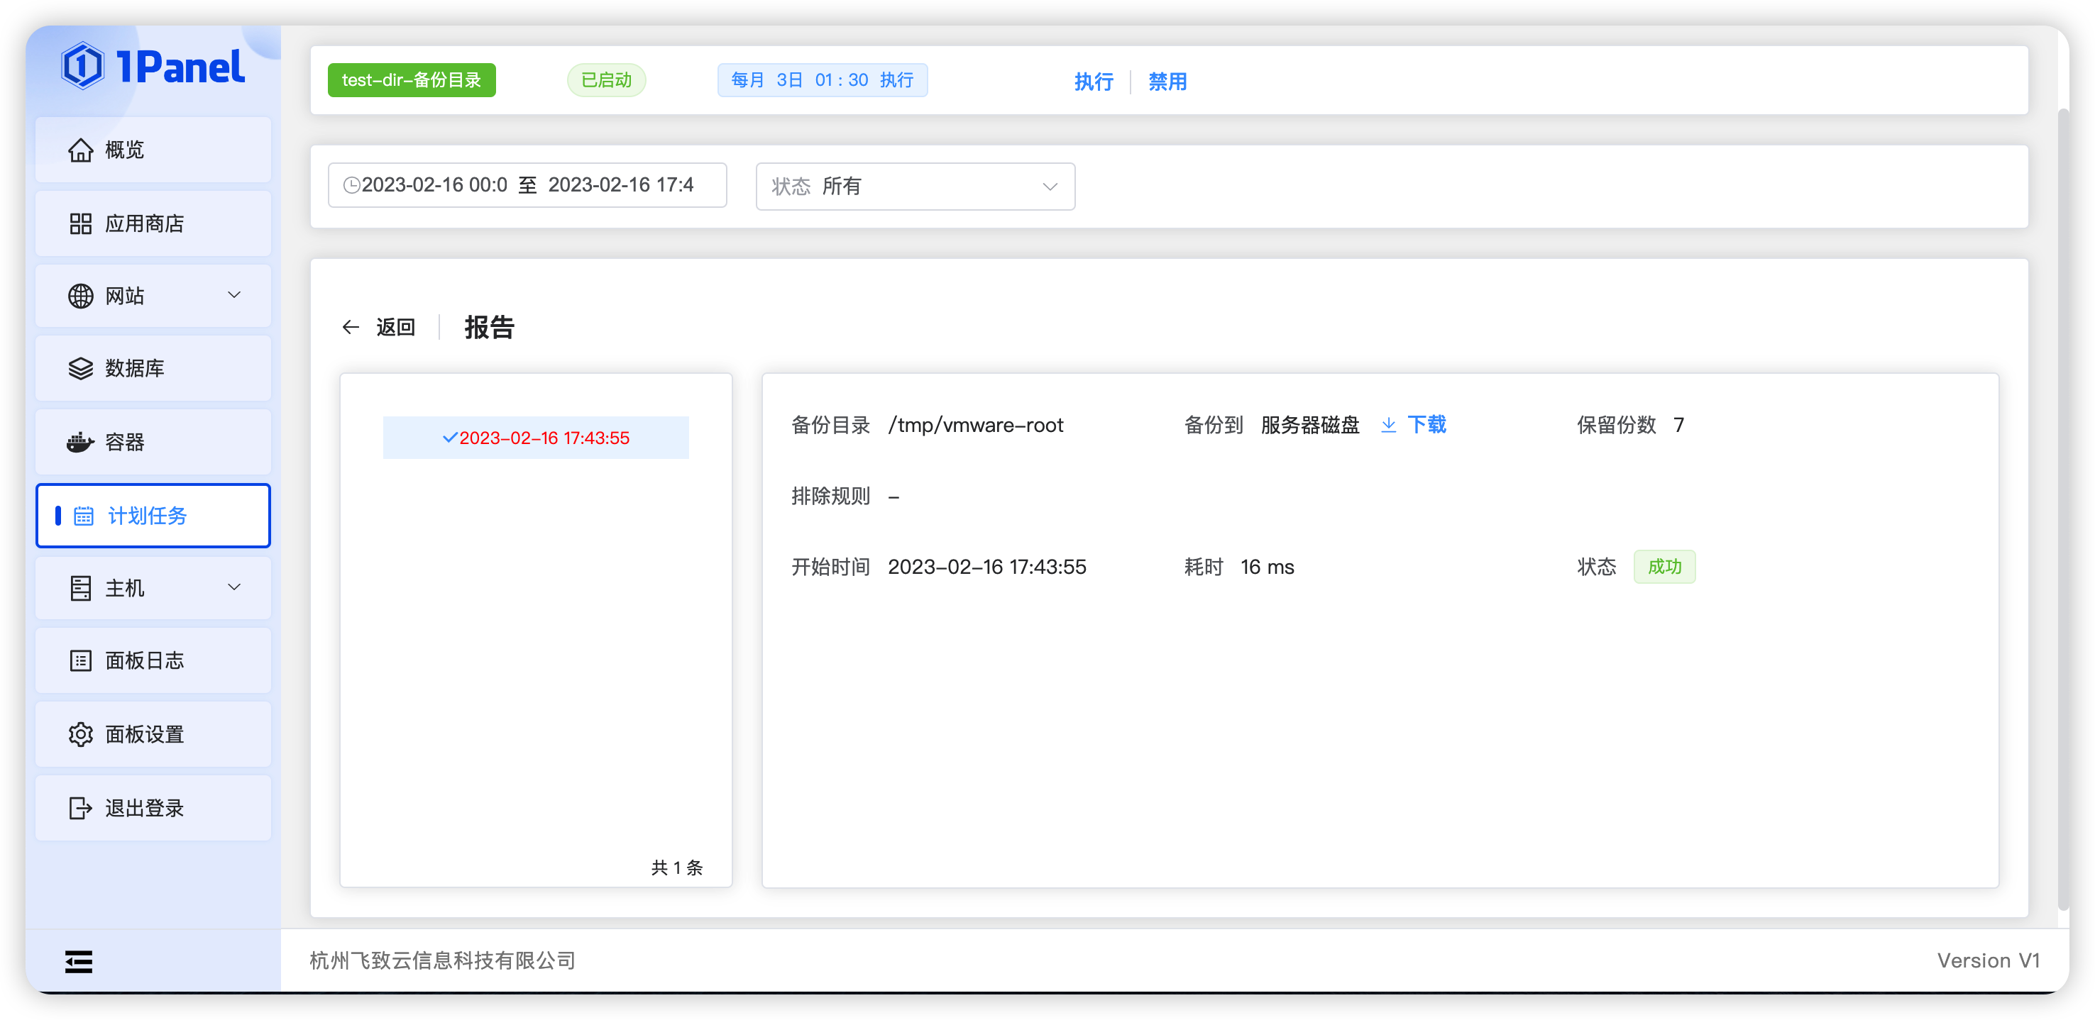This screenshot has height=1020, width=2095.
Task: Disable the task via the 禁用 link
Action: pos(1167,82)
